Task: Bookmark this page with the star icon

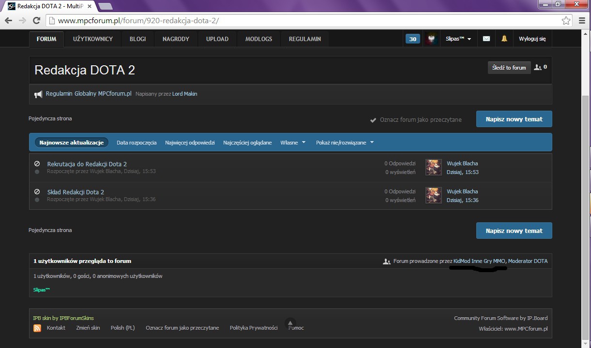Action: pos(566,21)
